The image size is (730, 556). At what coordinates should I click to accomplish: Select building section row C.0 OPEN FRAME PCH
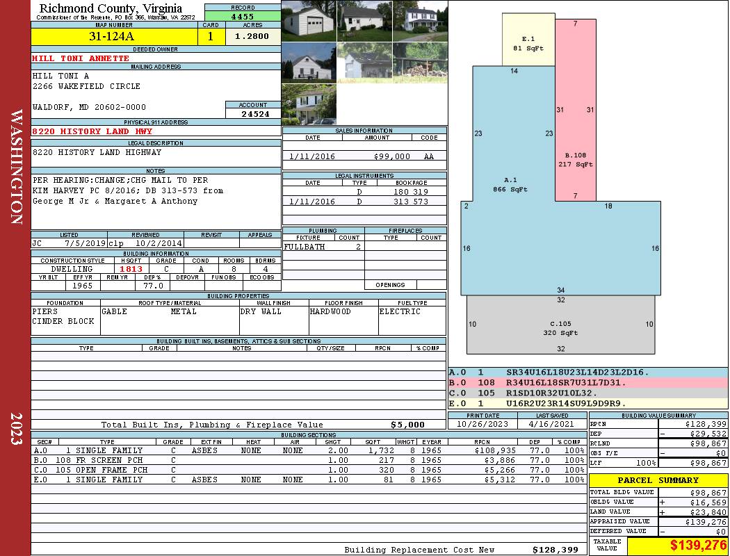click(308, 470)
